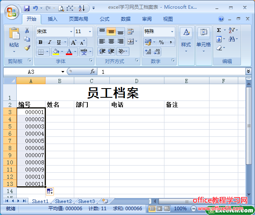Decrease font size with small A
This screenshot has height=215, width=255.
(83, 42)
